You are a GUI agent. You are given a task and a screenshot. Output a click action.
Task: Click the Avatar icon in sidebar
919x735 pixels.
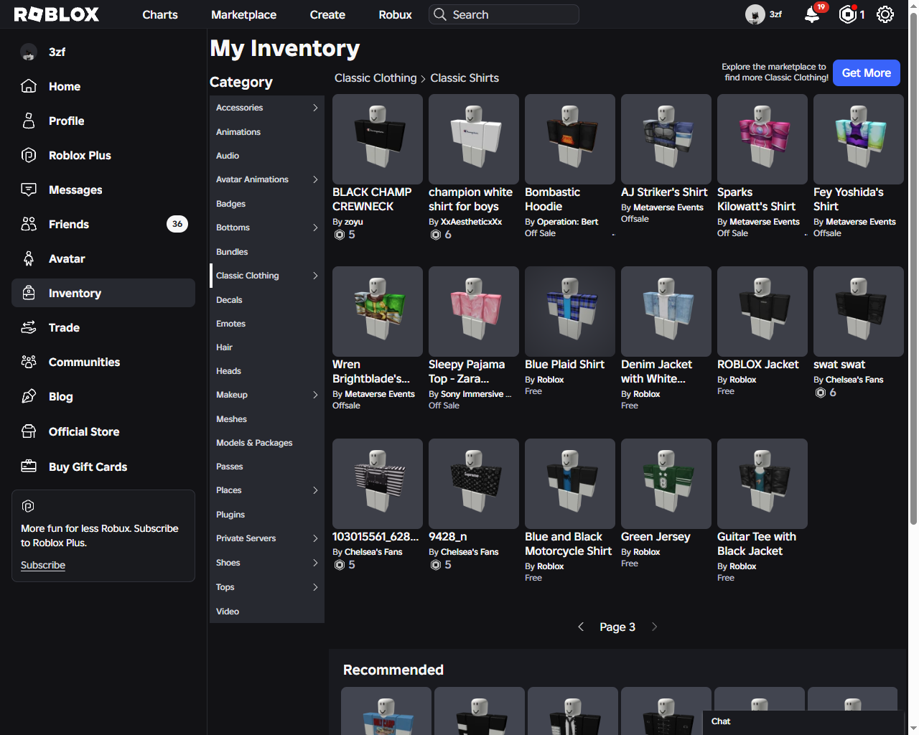[29, 258]
